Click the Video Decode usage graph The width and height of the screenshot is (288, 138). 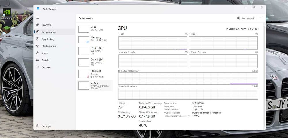tap(223, 61)
